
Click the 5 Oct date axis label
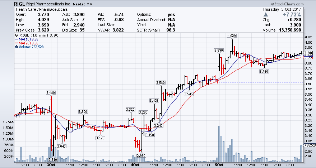tap(218, 165)
